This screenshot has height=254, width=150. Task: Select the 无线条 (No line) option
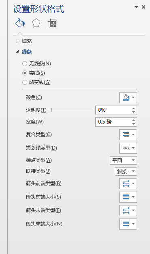point(36,64)
